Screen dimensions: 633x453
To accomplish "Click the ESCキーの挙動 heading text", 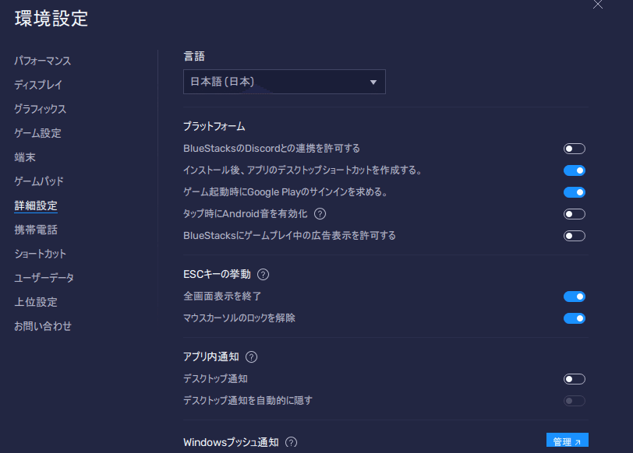I will tap(217, 275).
